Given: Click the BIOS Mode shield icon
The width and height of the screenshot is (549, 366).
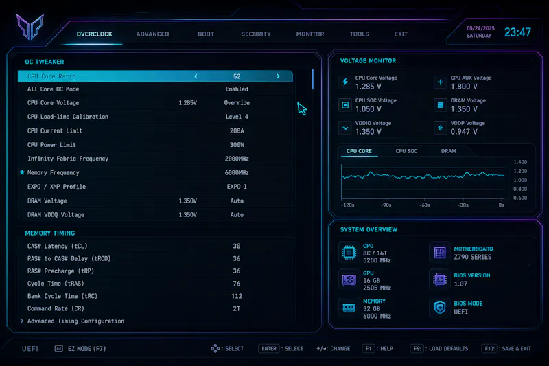Looking at the screenshot, I should (440, 308).
